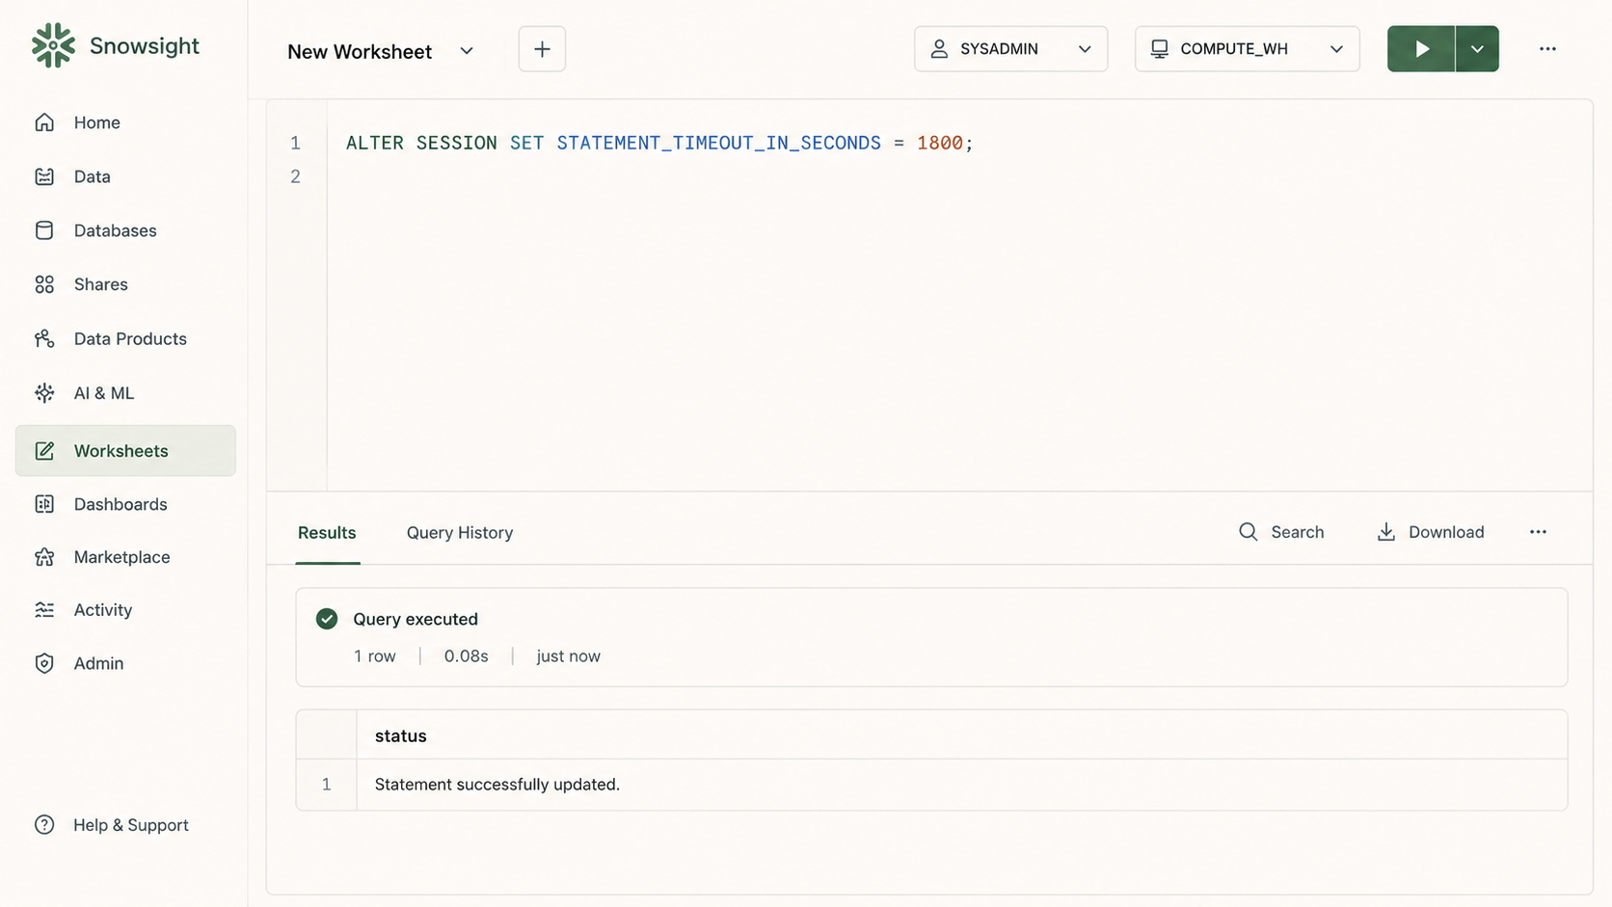
Task: Click the 'Statement successfully updated.' cell
Action: pyautogui.click(x=961, y=785)
